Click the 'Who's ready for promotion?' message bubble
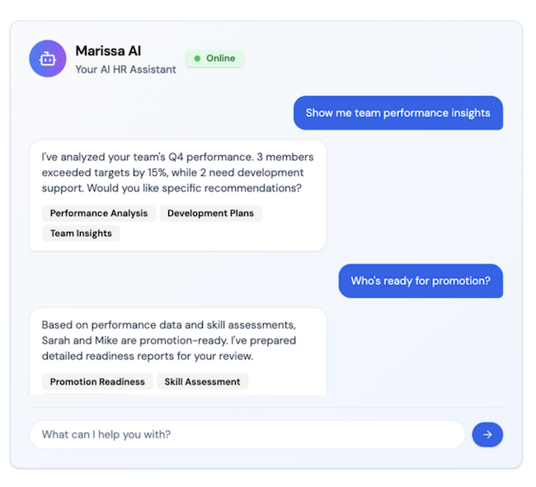Viewport: 536px width, 487px height. coord(421,281)
